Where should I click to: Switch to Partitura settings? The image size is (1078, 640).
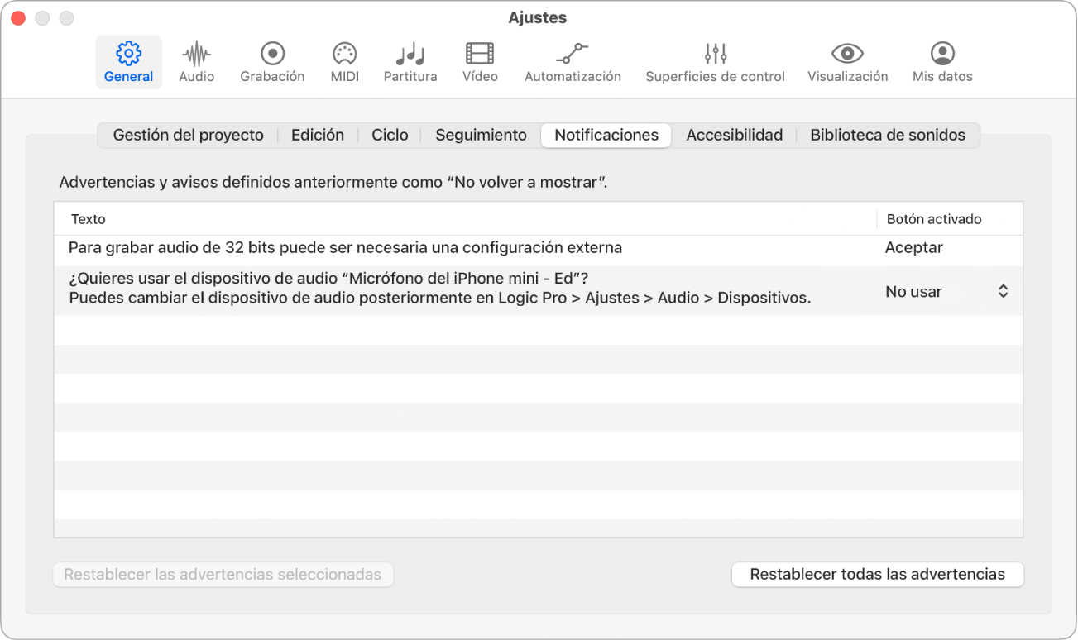(410, 61)
